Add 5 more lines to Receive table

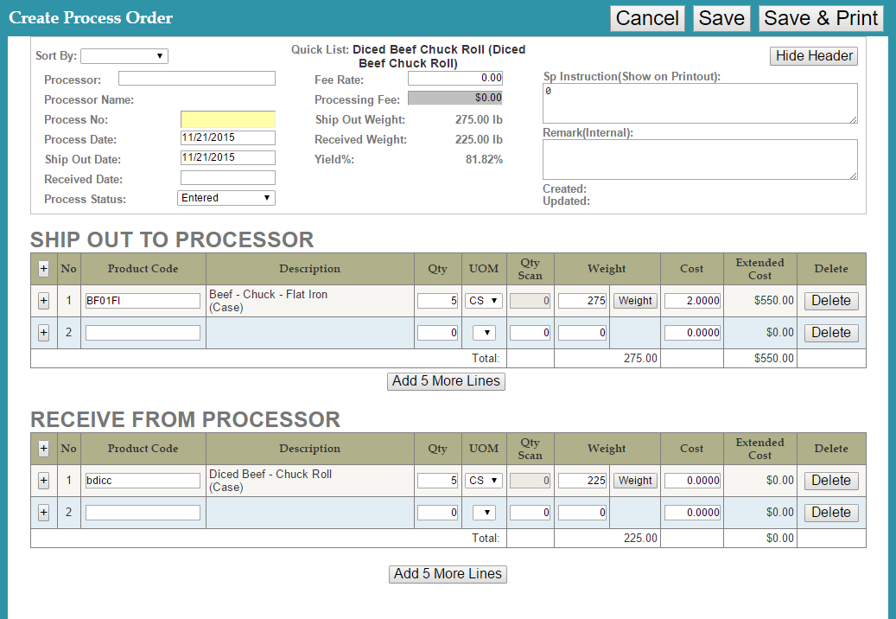448,574
